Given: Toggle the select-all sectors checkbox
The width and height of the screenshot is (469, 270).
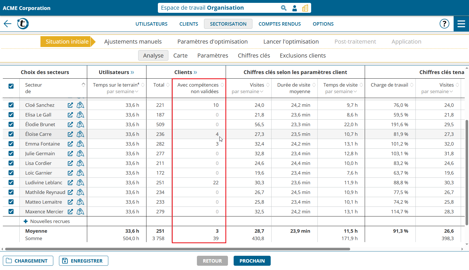Looking at the screenshot, I should click(x=11, y=86).
